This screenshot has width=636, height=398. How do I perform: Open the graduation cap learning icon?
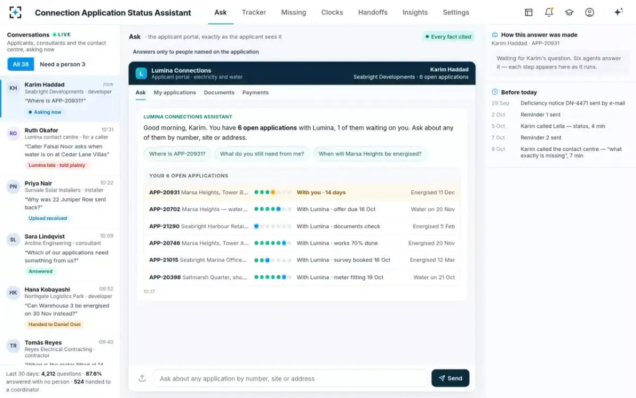click(x=569, y=12)
